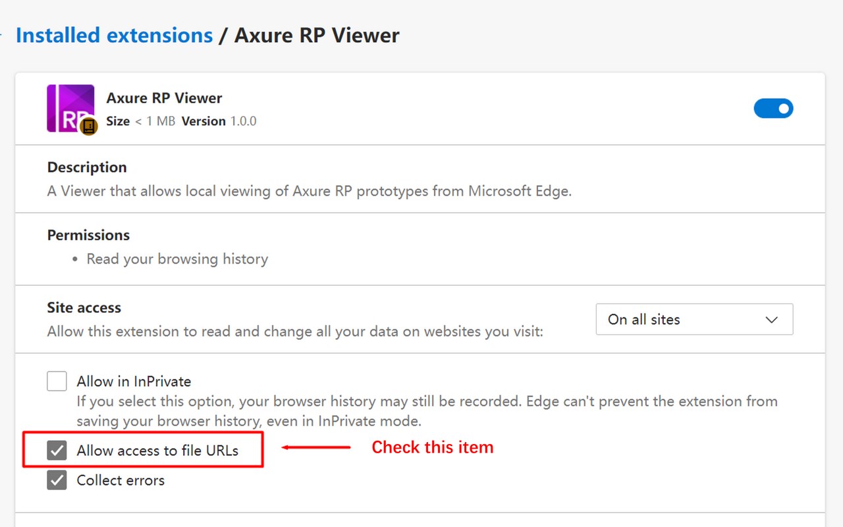Screen dimensions: 843x527
Task: Click the Allow access to file URLs label
Action: [157, 451]
